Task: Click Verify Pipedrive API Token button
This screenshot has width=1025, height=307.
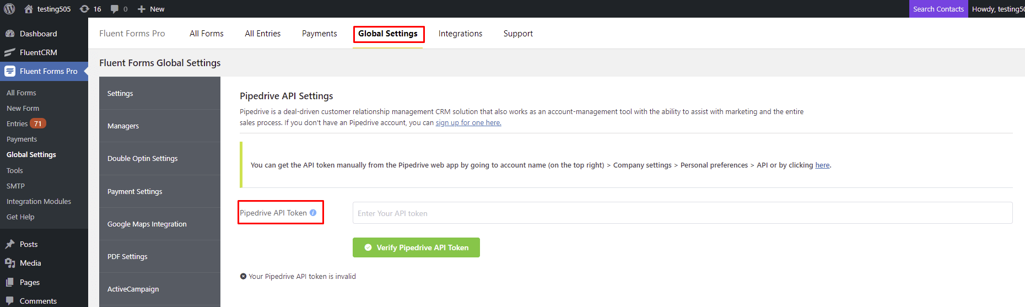Action: click(x=416, y=247)
